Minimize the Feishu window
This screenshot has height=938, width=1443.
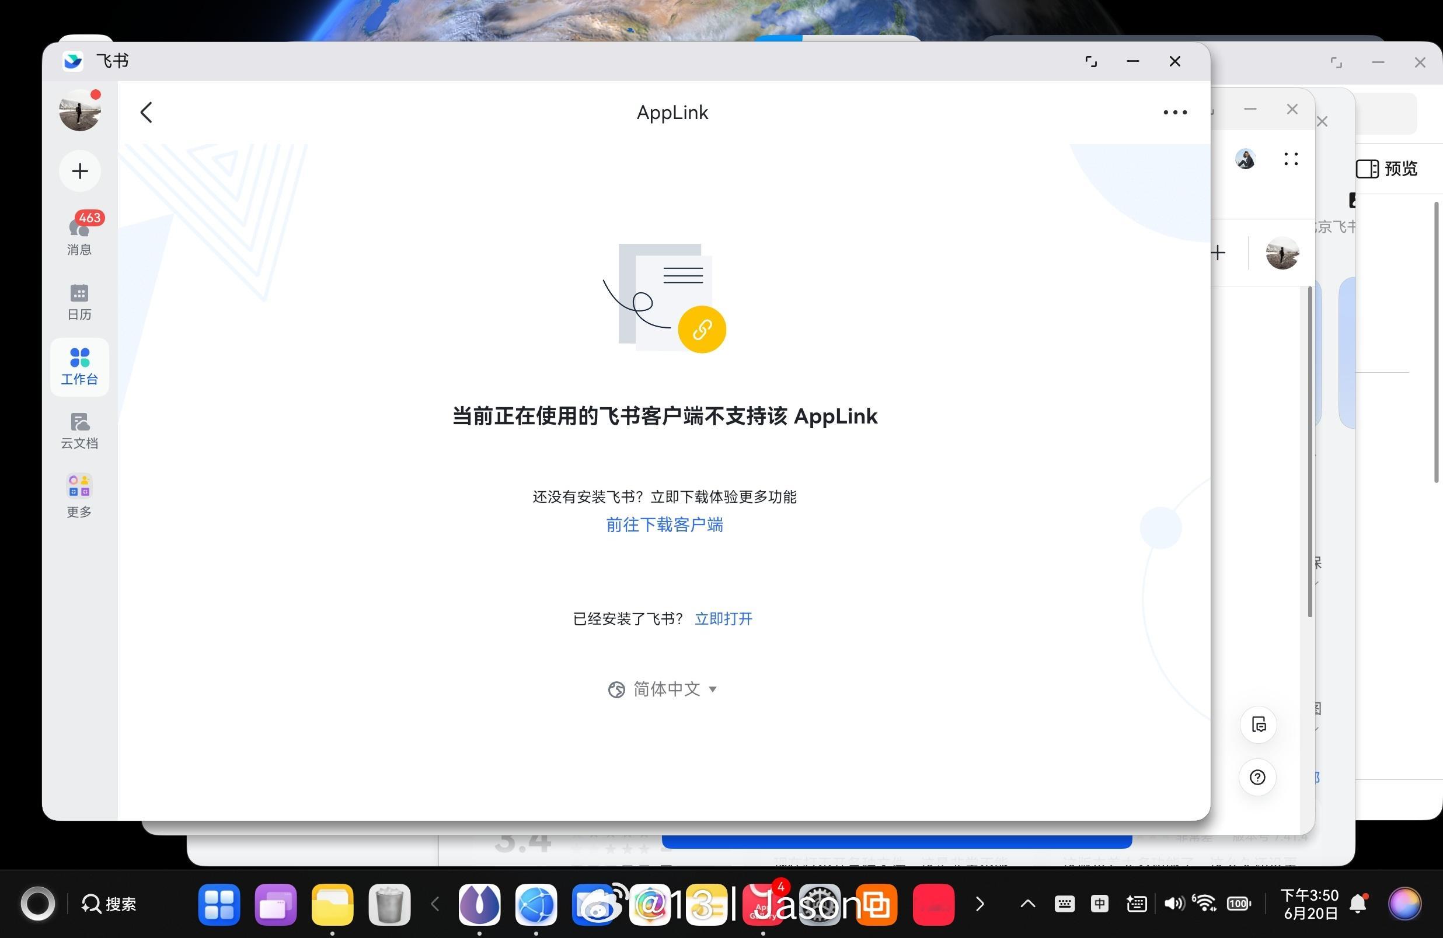[x=1132, y=61]
